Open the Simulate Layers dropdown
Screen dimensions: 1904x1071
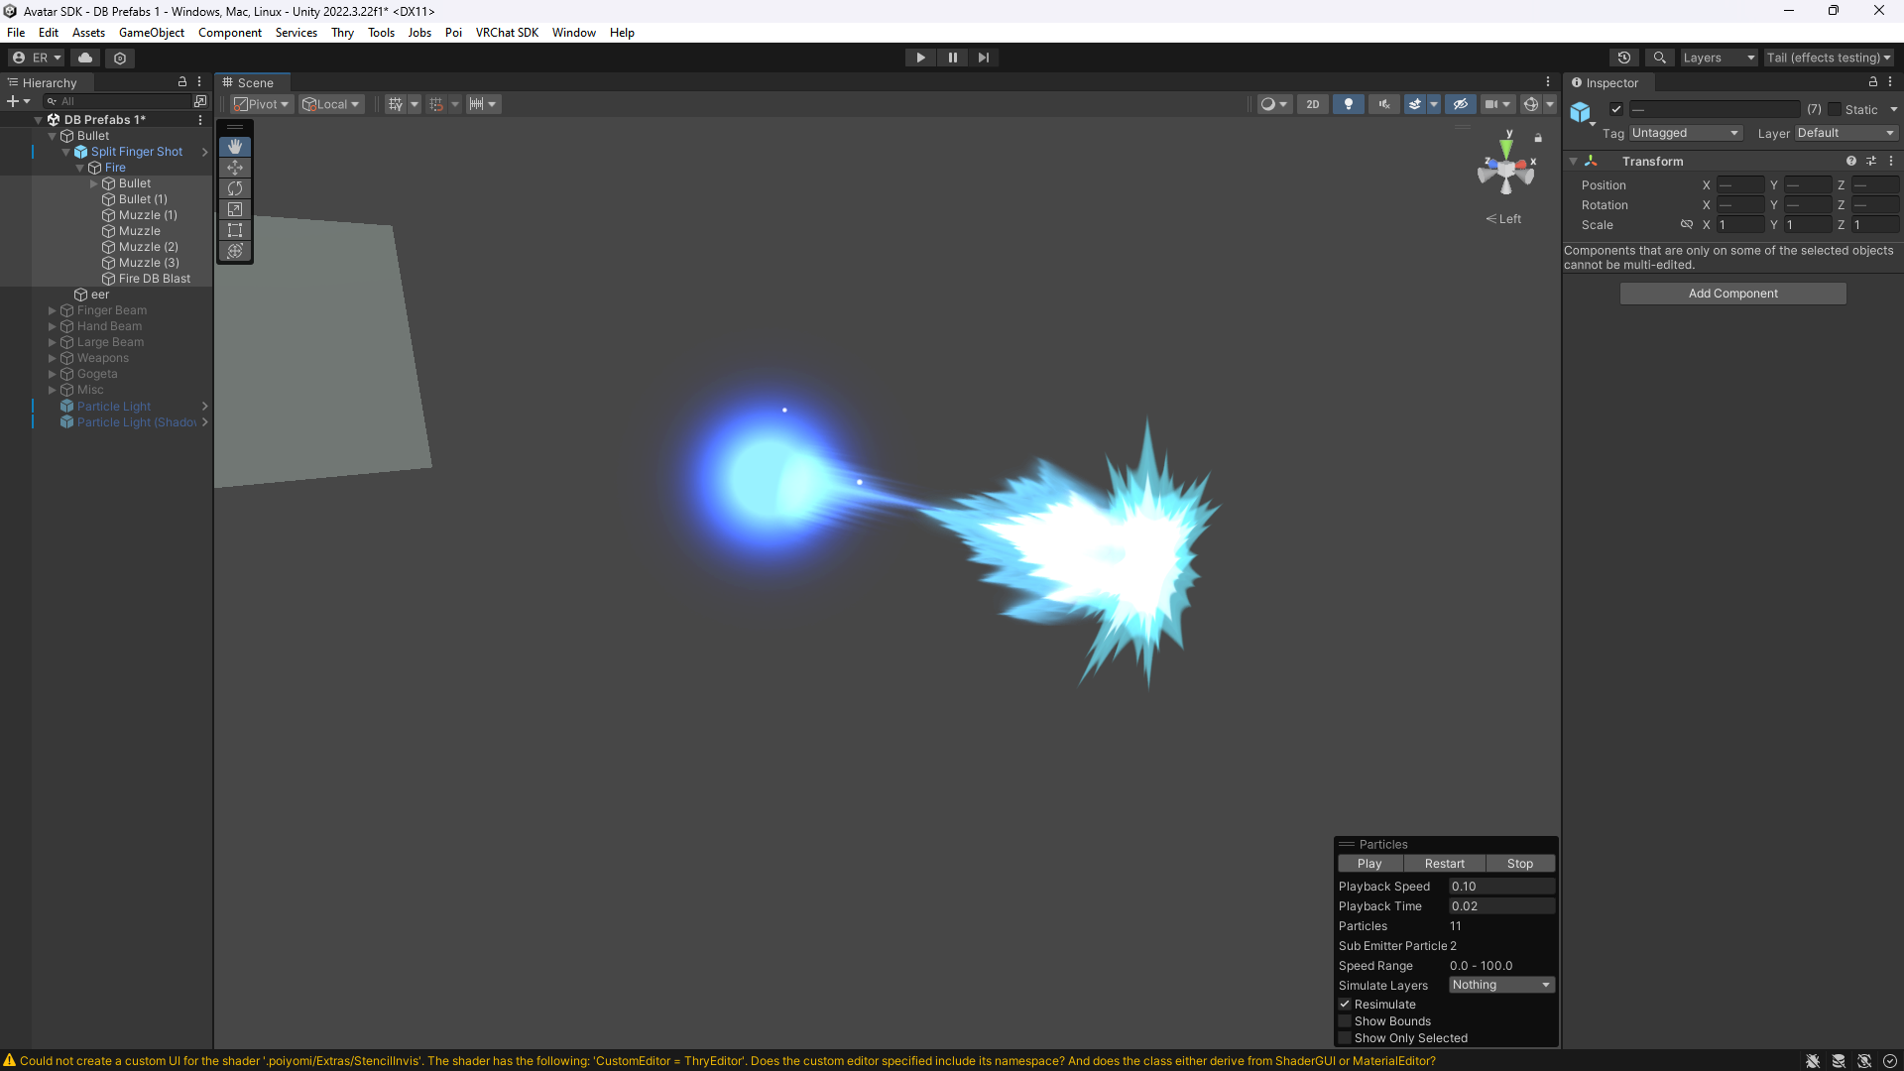coord(1500,985)
